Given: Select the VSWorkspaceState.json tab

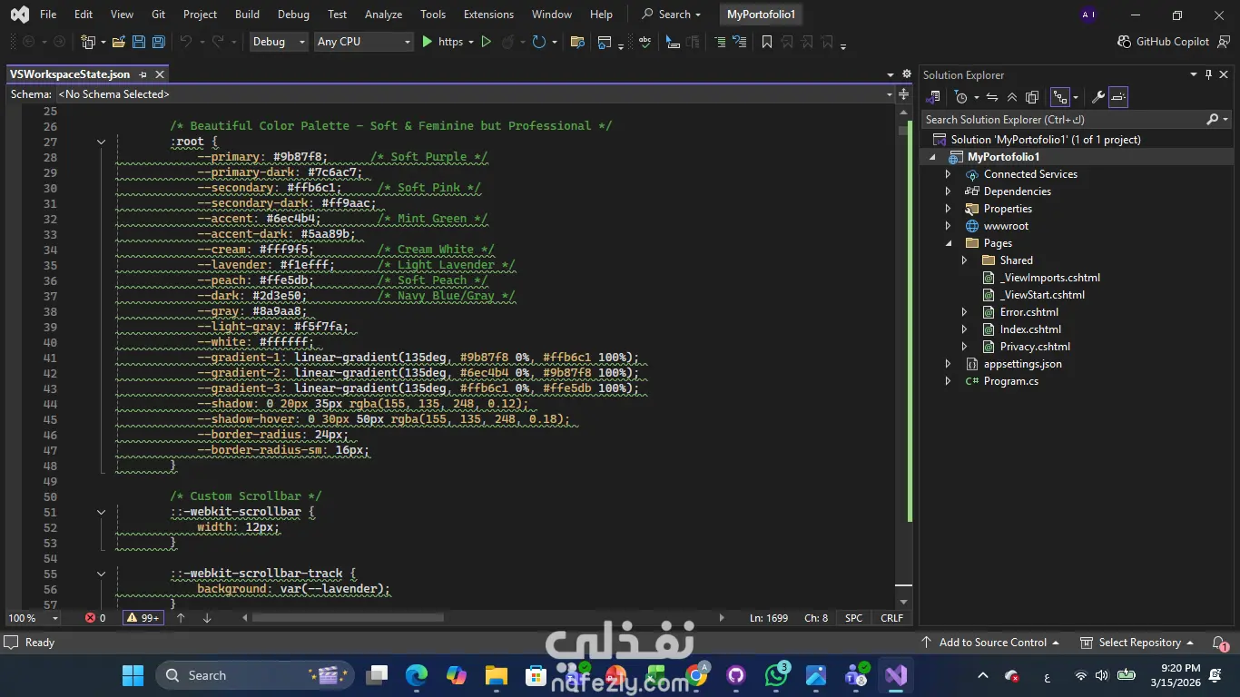Looking at the screenshot, I should coord(70,74).
